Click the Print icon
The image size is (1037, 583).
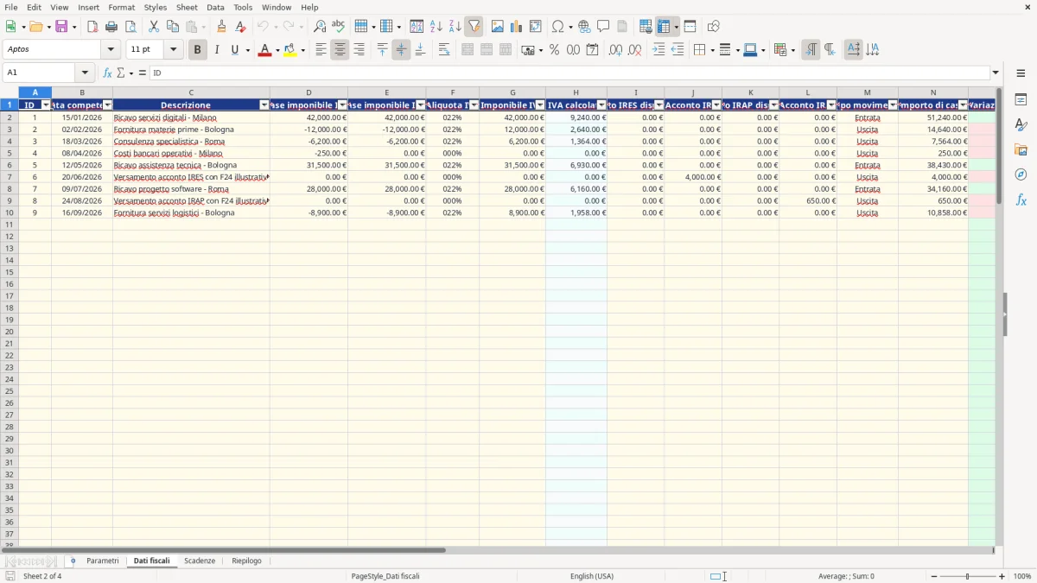(x=111, y=27)
